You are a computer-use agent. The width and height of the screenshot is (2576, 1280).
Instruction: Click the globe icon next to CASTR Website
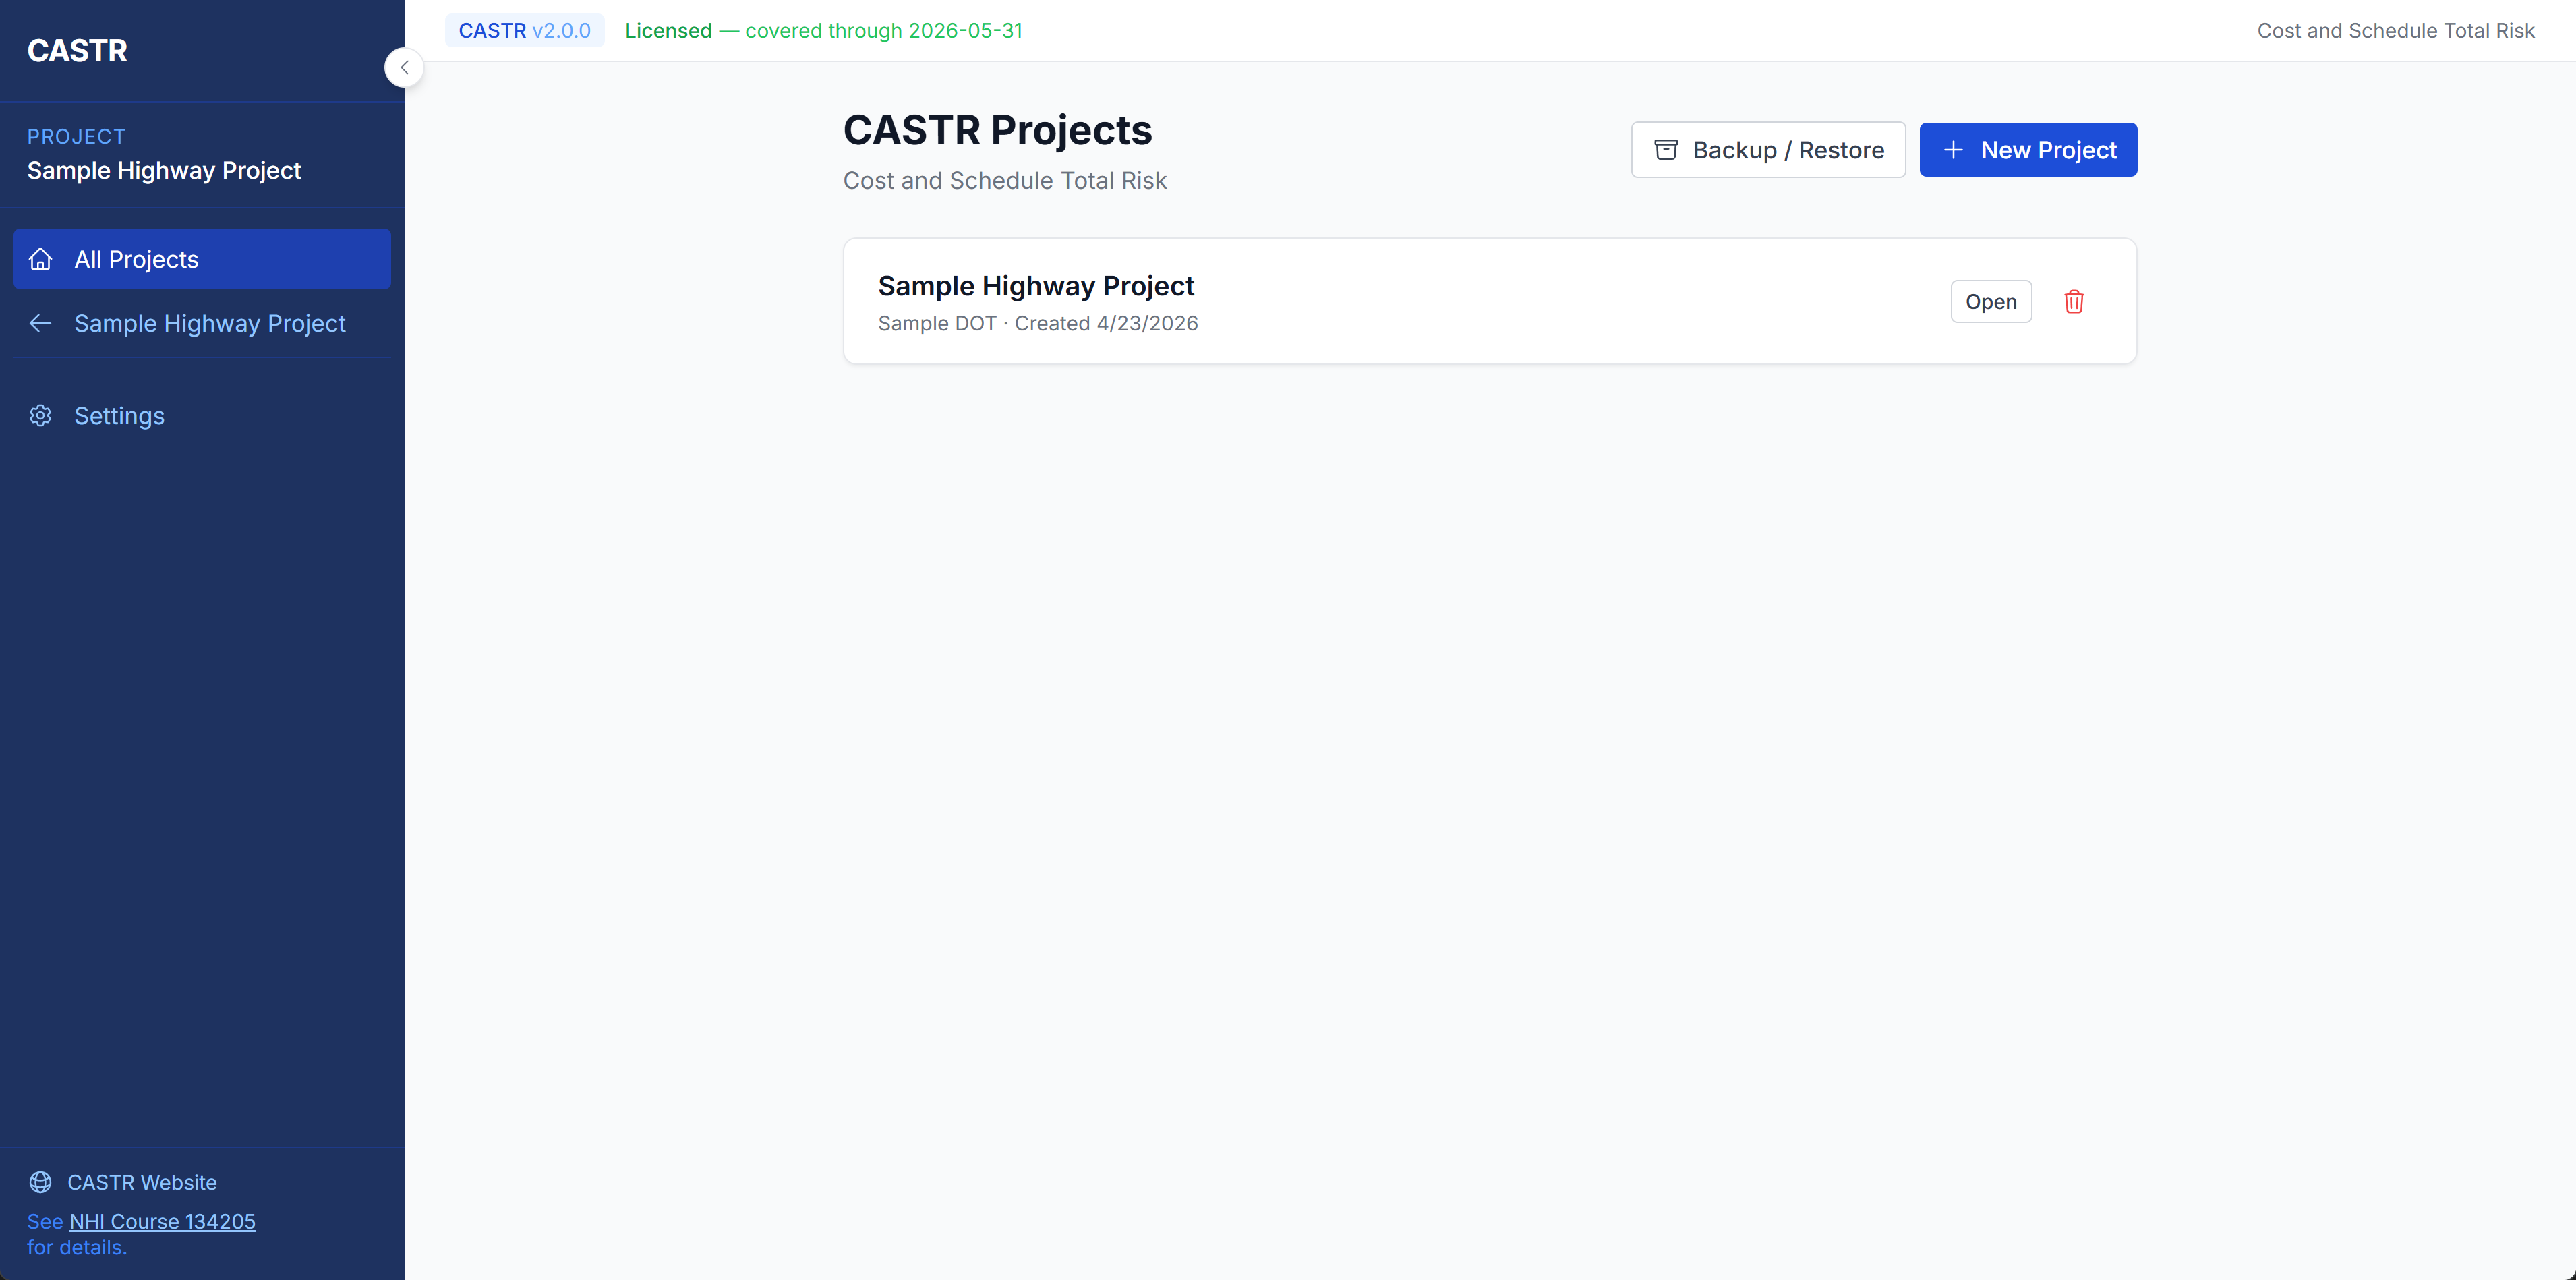[40, 1182]
